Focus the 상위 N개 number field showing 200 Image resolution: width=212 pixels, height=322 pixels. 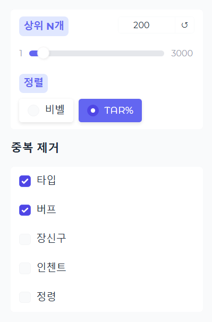pyautogui.click(x=147, y=25)
